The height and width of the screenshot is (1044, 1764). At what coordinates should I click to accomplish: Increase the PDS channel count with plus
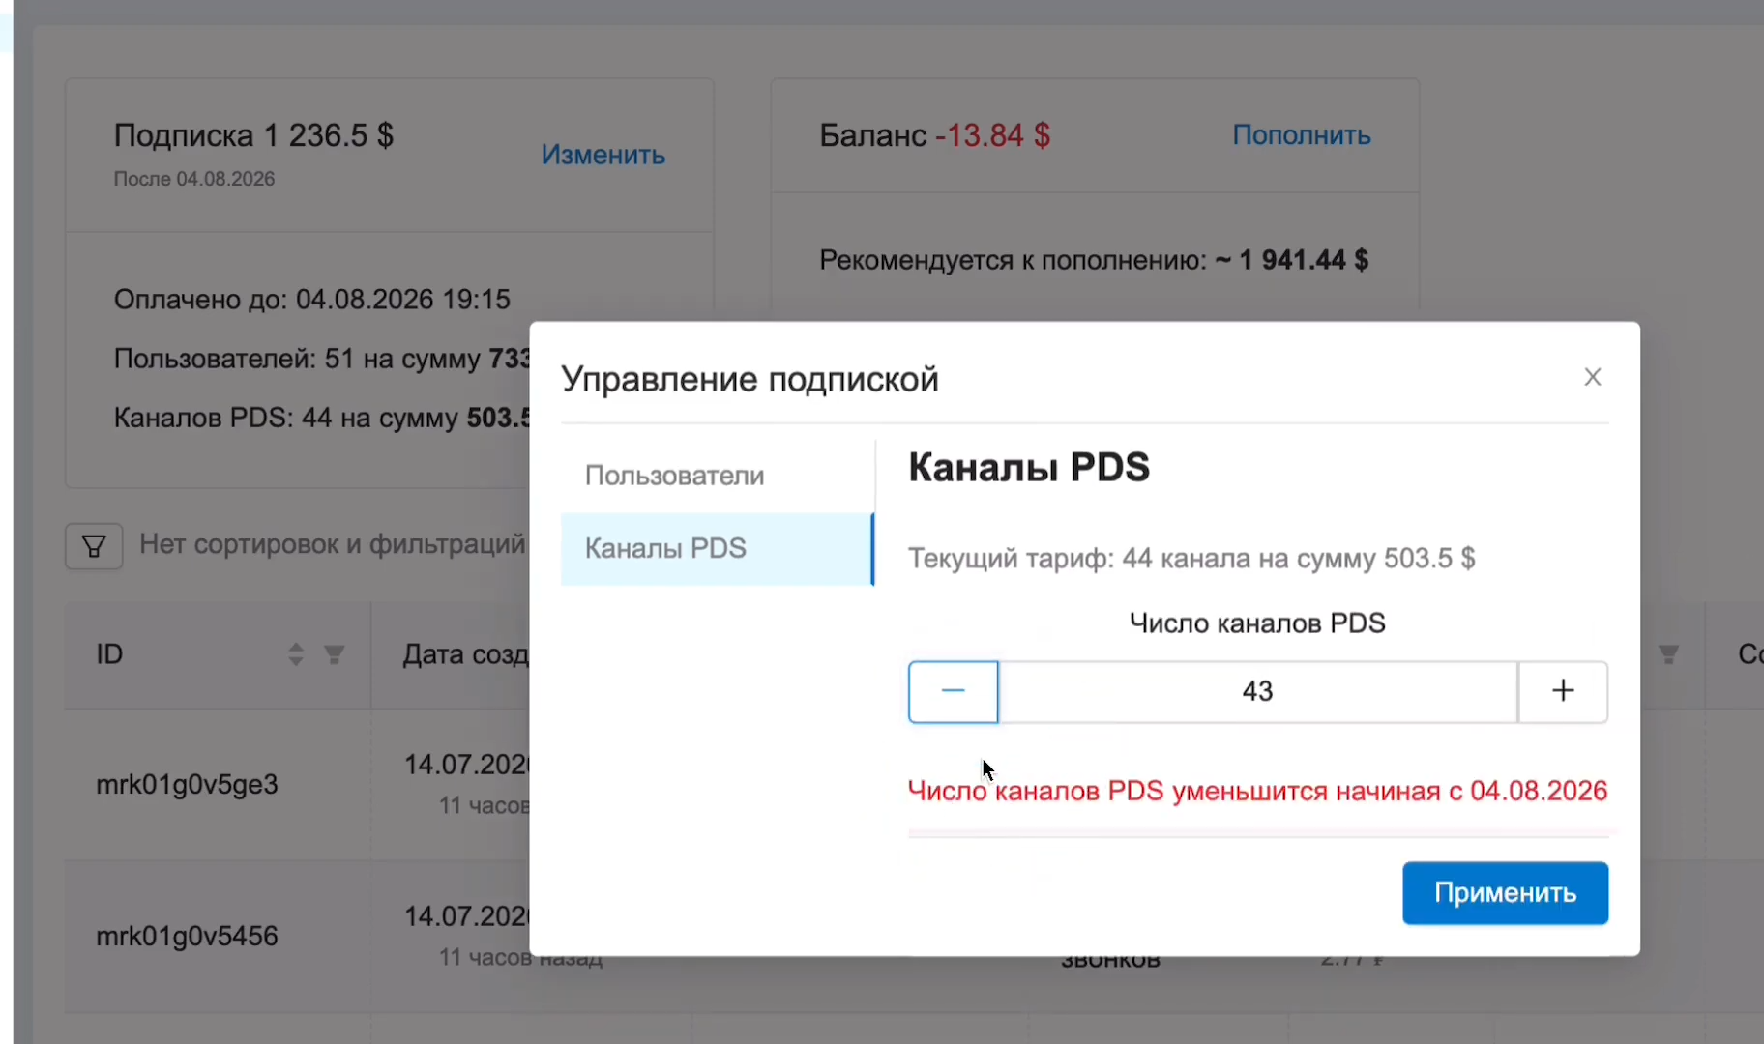[x=1563, y=691]
